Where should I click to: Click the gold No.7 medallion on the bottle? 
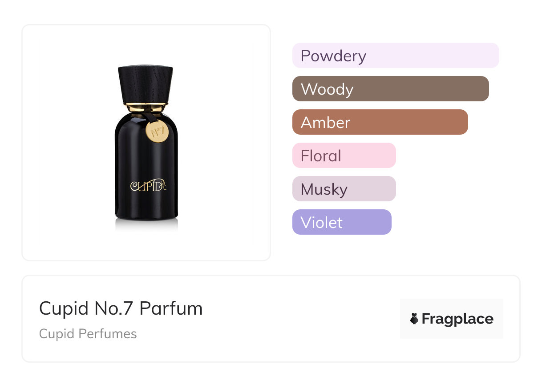[157, 132]
